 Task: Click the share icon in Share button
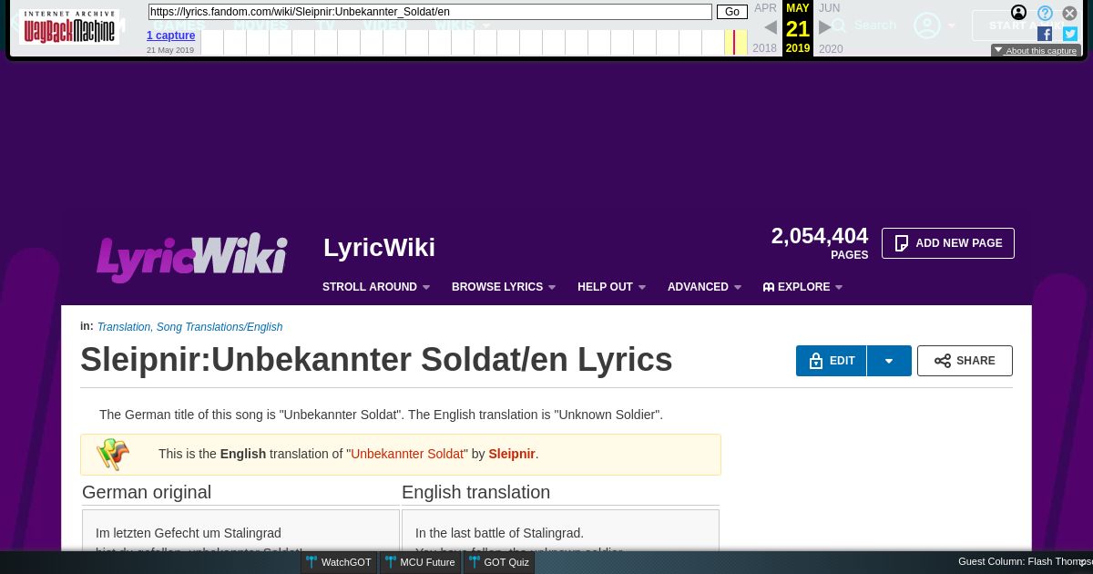[x=943, y=361]
